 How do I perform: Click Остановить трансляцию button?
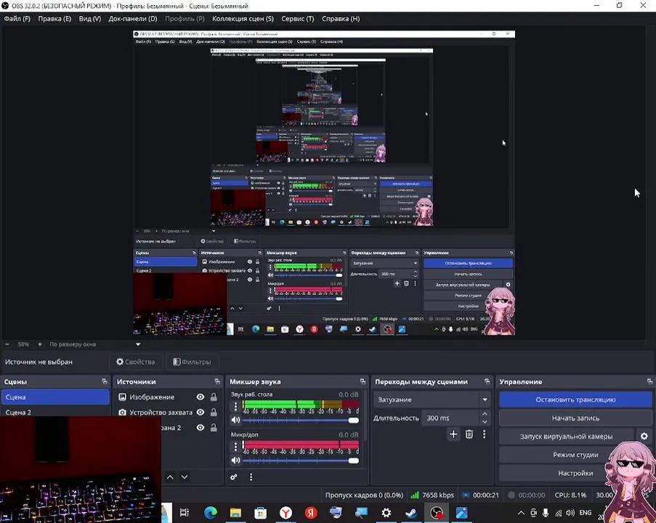575,400
